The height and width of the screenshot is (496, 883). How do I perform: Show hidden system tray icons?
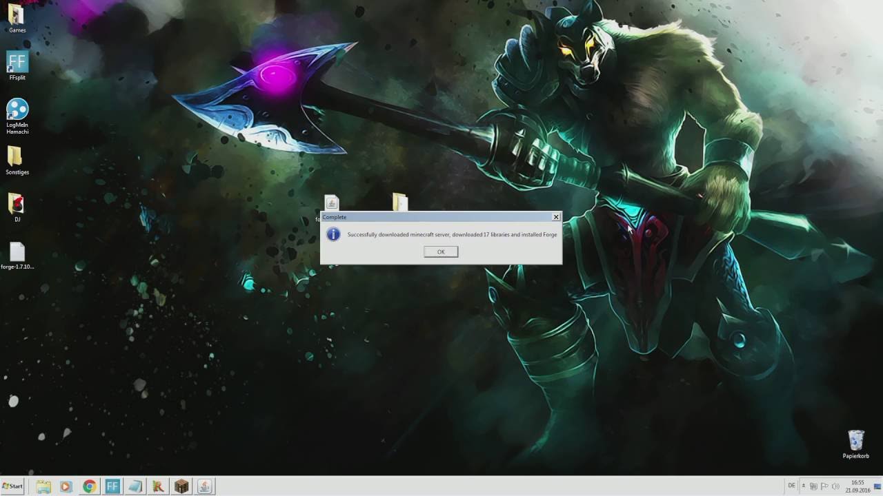804,486
